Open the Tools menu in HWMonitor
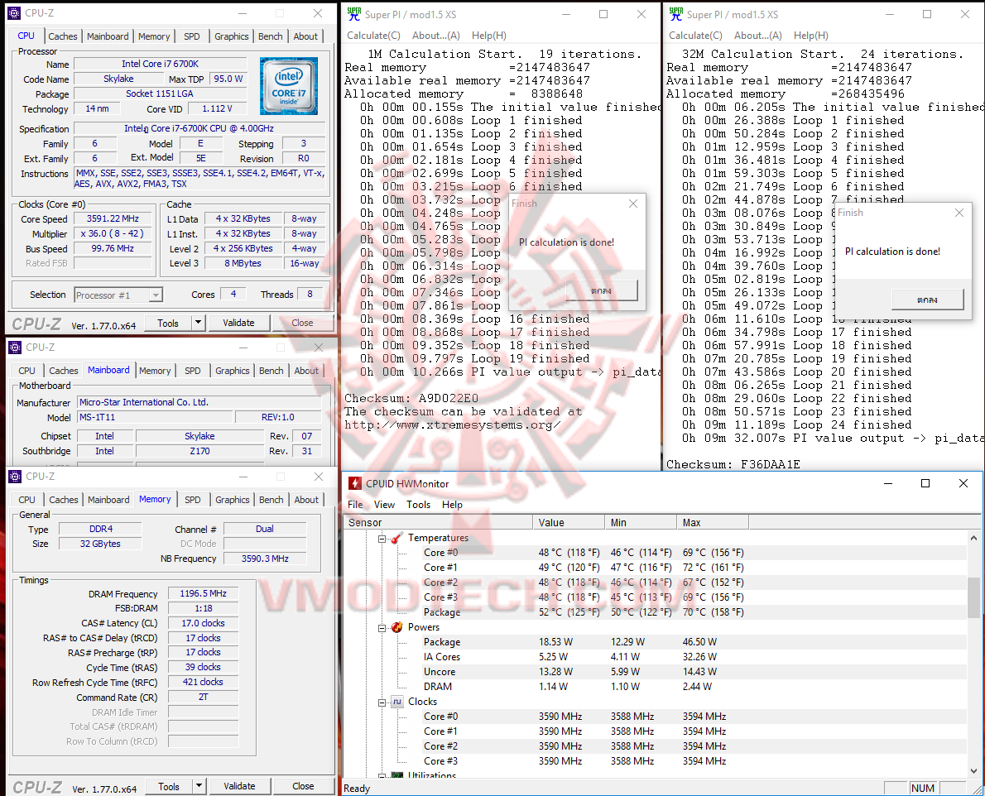985x796 pixels. pyautogui.click(x=418, y=505)
